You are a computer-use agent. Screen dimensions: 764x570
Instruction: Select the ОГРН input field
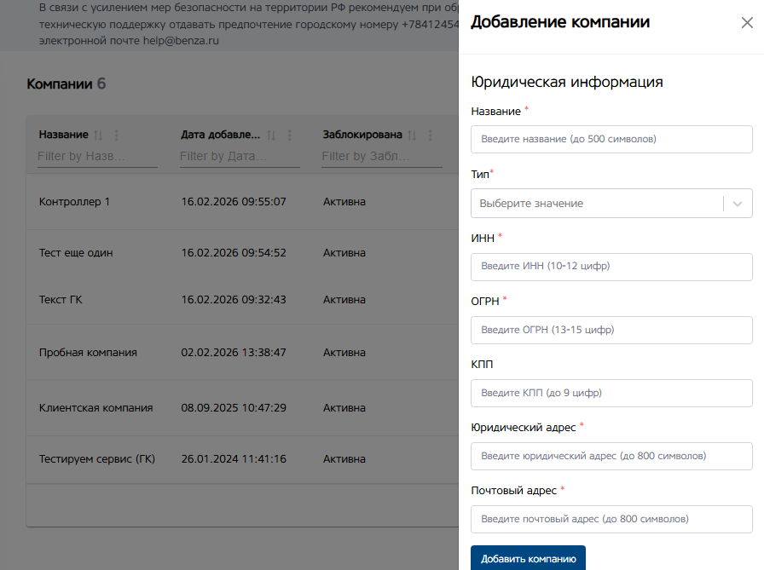(611, 330)
